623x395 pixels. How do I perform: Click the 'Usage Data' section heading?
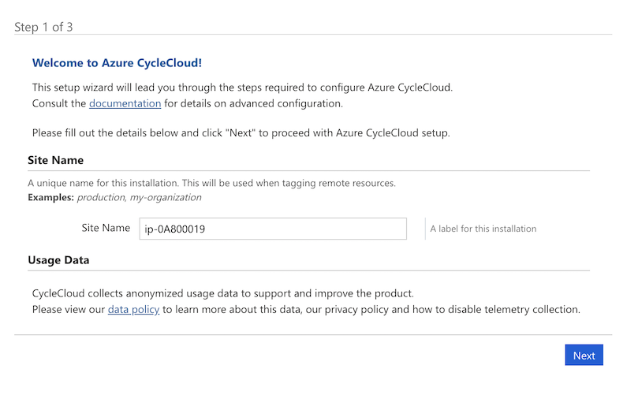(58, 260)
